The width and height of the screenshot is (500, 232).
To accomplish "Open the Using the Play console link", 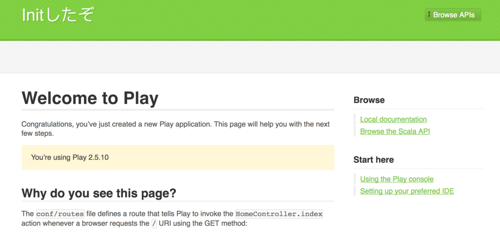I will click(x=396, y=179).
